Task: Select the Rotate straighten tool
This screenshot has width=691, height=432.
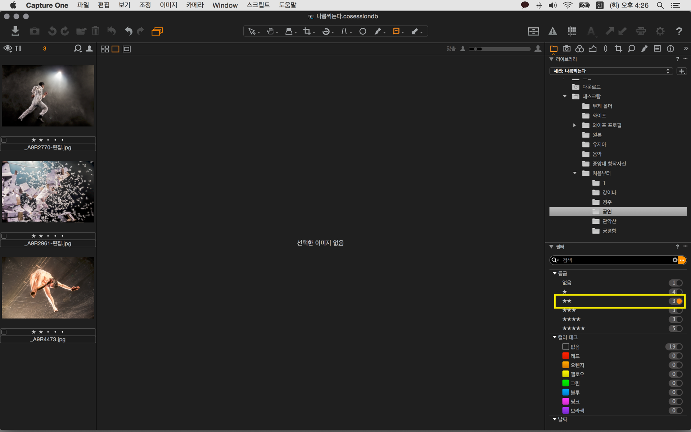Action: coord(326,31)
